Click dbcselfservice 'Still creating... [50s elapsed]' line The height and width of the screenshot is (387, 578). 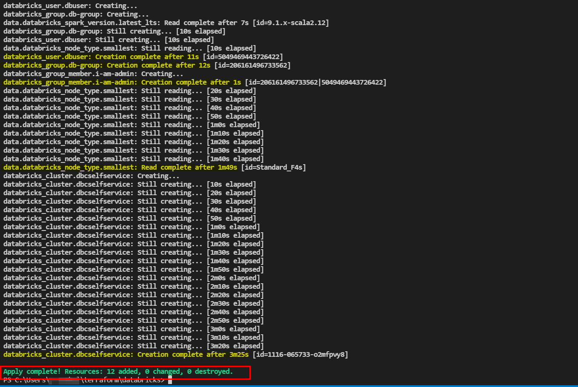(130, 219)
